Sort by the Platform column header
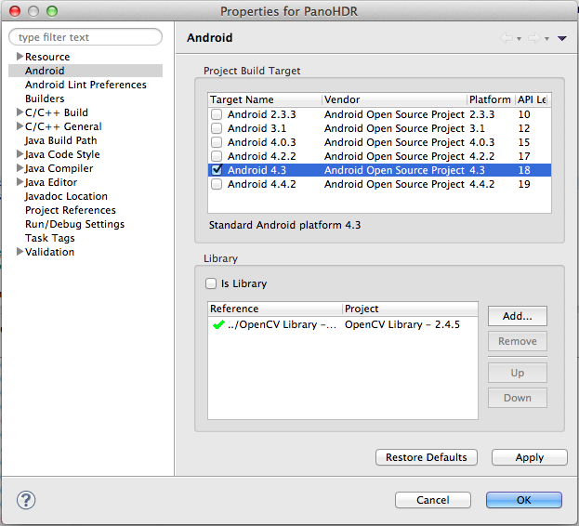 click(x=491, y=99)
